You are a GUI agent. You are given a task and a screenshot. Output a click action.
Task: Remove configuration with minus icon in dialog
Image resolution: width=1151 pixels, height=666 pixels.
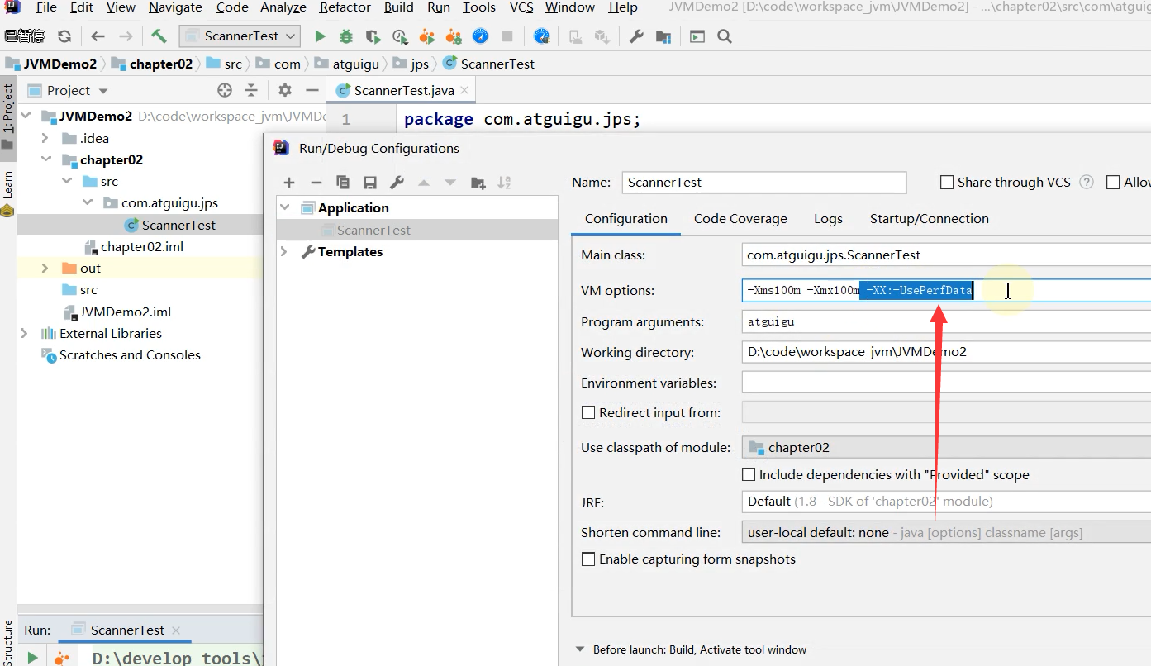(x=316, y=183)
